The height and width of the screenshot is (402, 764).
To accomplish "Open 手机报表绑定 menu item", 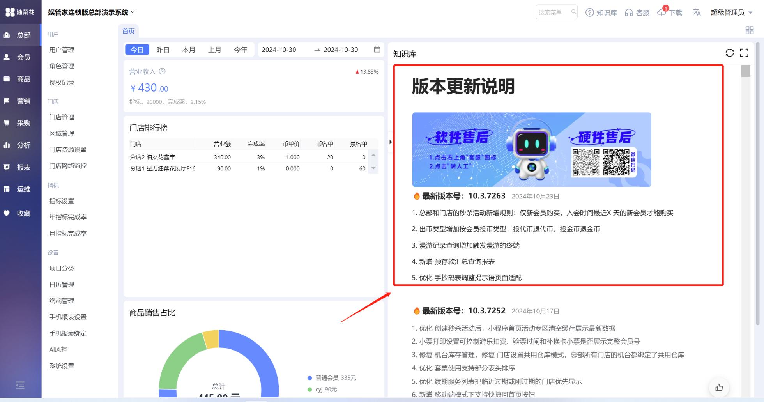I will [x=68, y=333].
